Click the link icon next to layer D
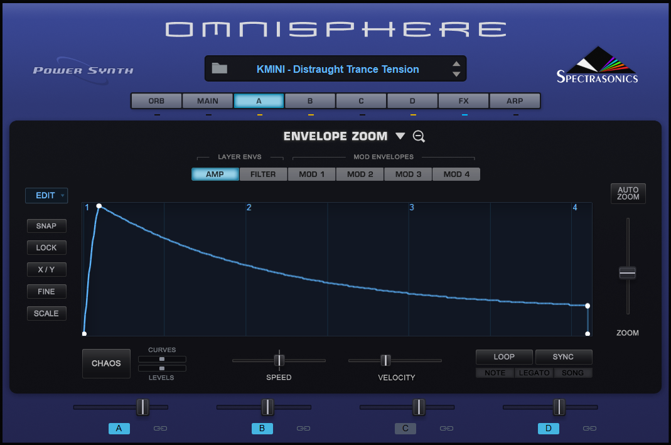The height and width of the screenshot is (445, 671). pyautogui.click(x=589, y=428)
